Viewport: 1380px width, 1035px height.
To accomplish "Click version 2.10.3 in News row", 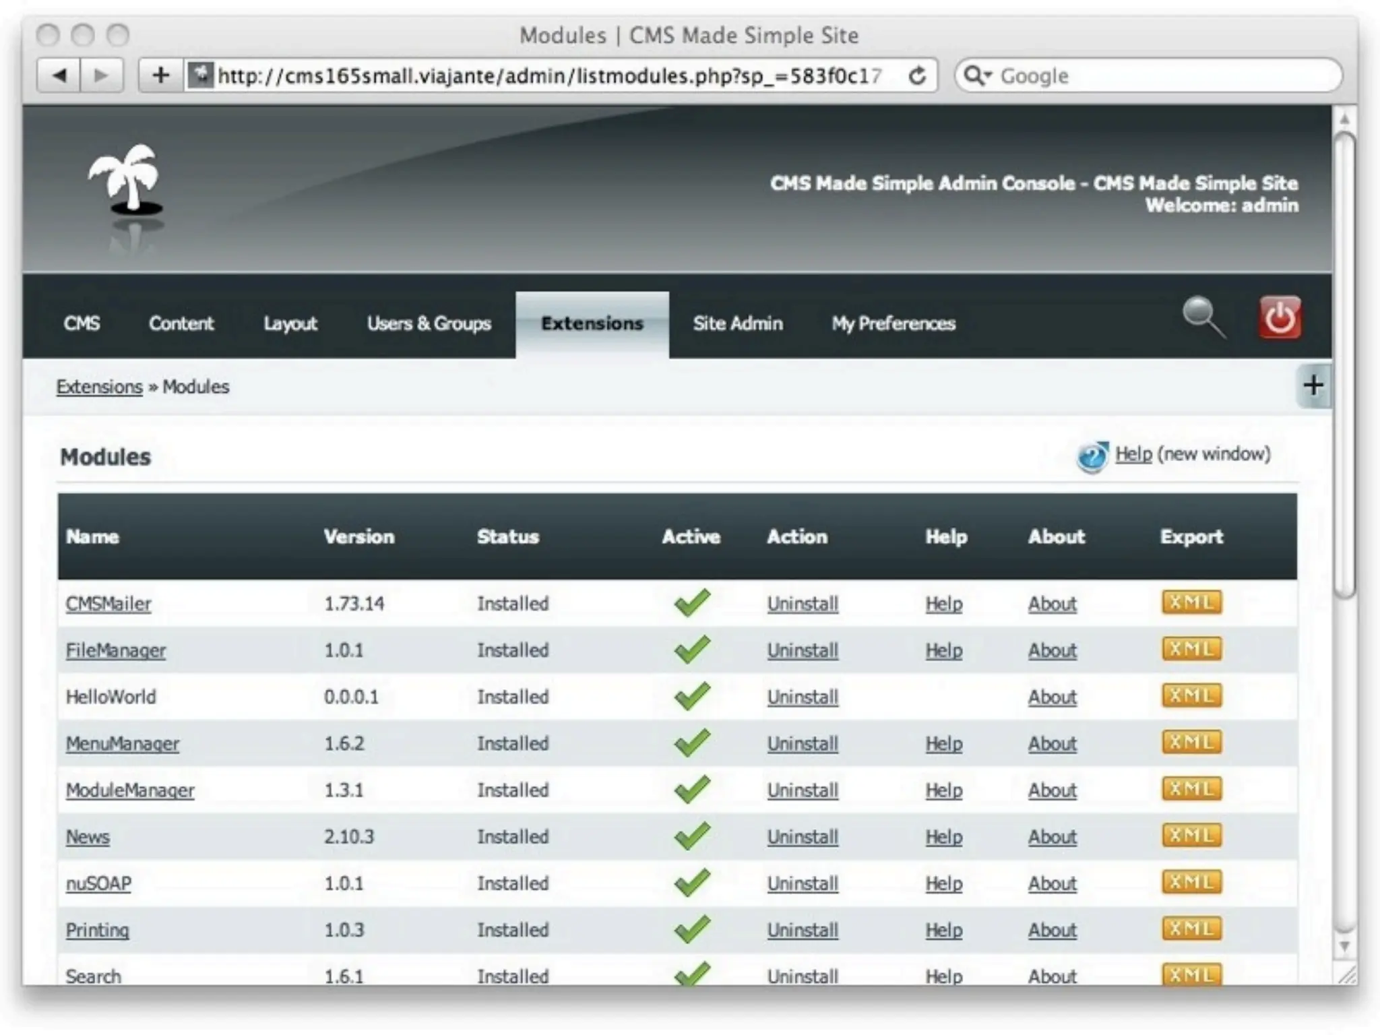I will pyautogui.click(x=348, y=836).
